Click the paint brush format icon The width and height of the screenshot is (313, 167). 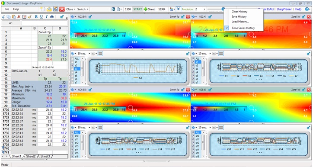(x=29, y=17)
